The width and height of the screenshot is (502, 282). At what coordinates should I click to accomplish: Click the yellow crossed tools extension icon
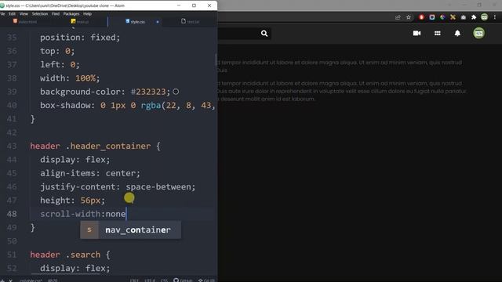tap(453, 17)
